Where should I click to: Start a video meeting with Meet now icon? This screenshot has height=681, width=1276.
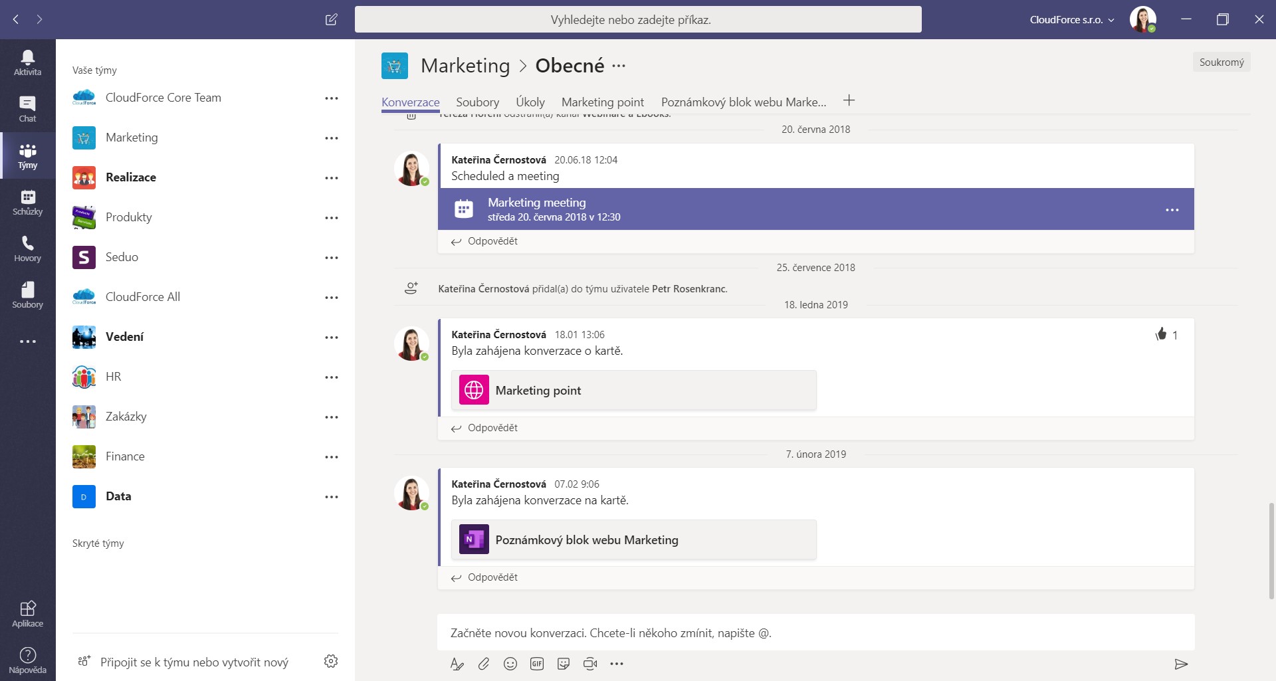point(590,664)
